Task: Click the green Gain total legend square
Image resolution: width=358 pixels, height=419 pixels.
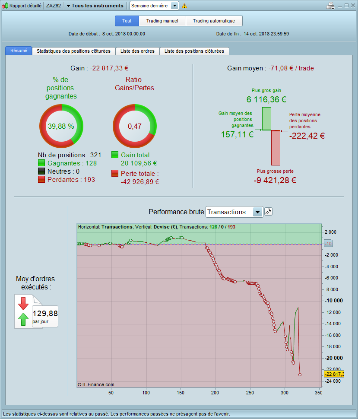Action: [x=114, y=155]
